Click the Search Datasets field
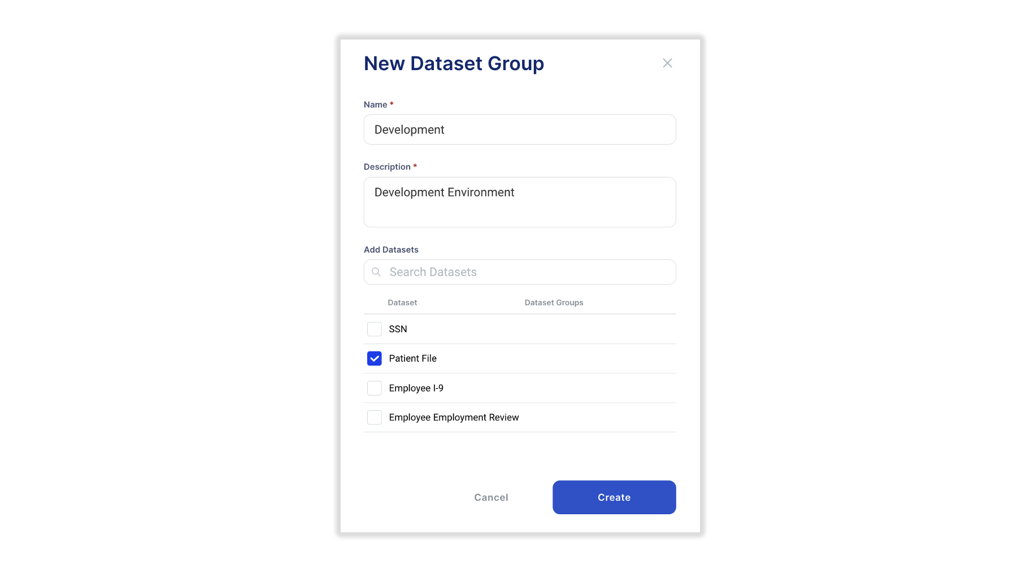Screen dimensions: 1035x573 pos(520,272)
